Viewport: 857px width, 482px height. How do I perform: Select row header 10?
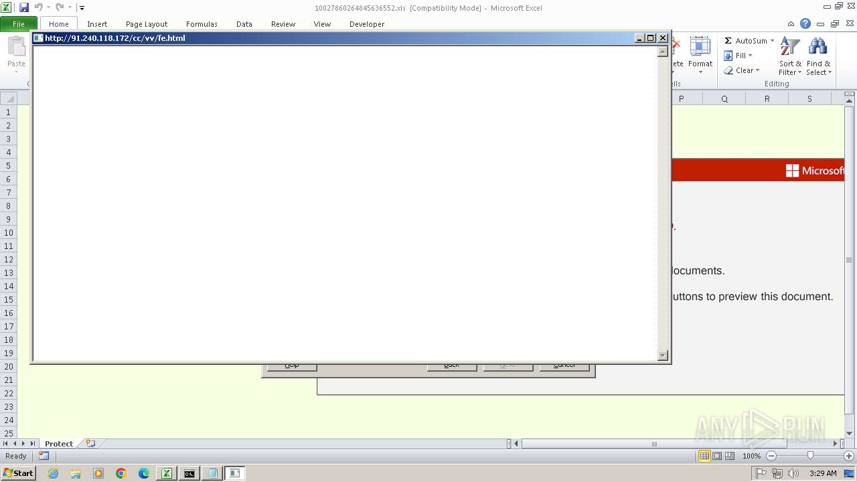tap(9, 232)
